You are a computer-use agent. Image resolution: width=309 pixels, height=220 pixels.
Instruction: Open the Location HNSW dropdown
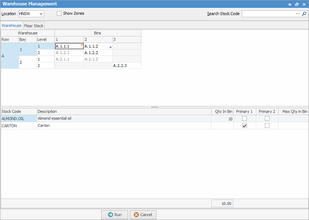tap(41, 14)
